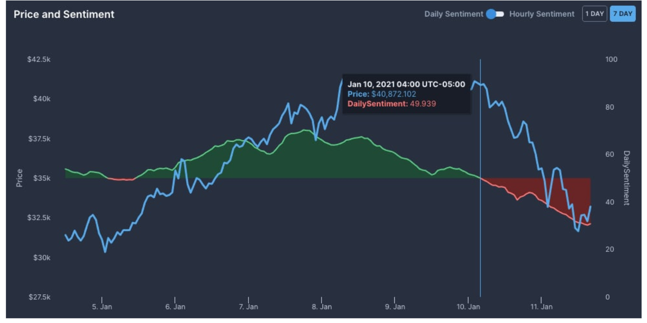647x323 pixels.
Task: Click the DailySentiment right axis title
Action: pos(627,178)
